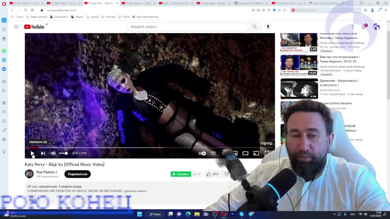Reload the current page
Screen dimensions: 390x219
pos(26,10)
